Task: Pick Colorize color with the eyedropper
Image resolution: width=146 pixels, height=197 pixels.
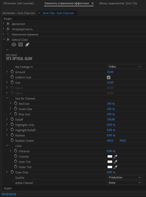Action: (x=115, y=157)
